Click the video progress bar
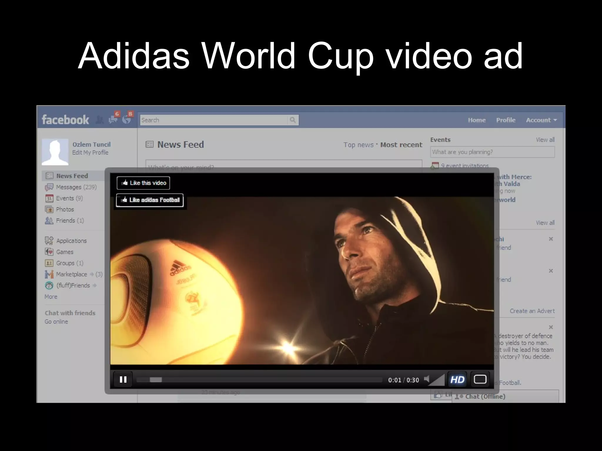 pyautogui.click(x=260, y=380)
